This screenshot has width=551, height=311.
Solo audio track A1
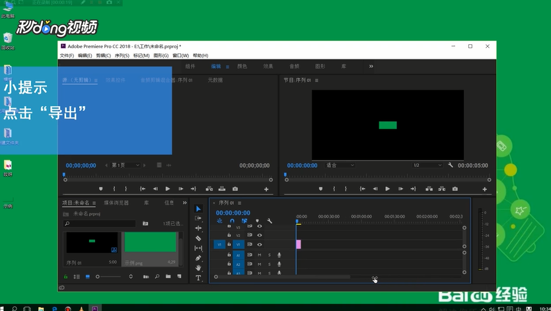pos(270,255)
